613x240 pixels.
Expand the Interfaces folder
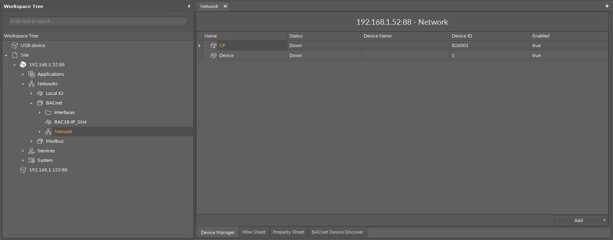point(40,112)
